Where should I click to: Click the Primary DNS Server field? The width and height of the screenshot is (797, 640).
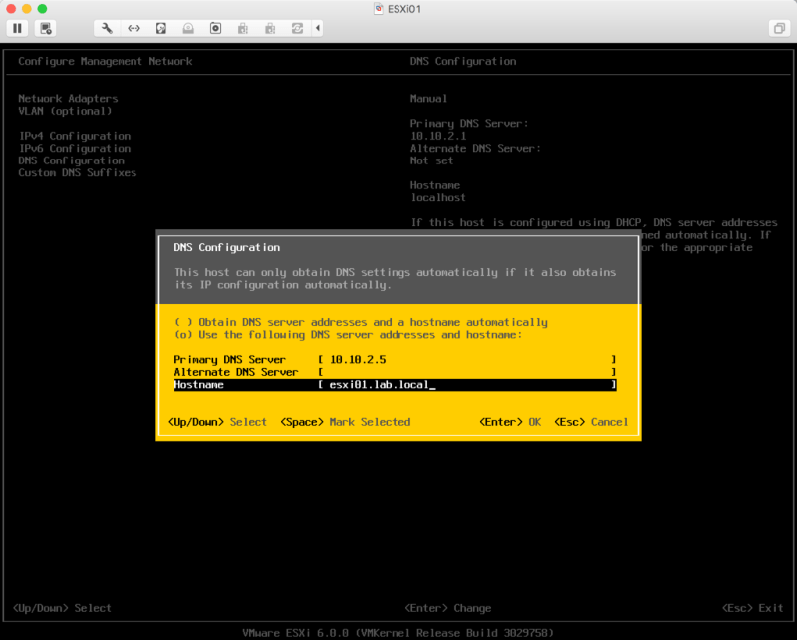click(x=466, y=359)
